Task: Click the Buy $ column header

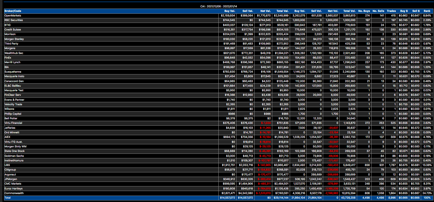Action: (x=404, y=11)
